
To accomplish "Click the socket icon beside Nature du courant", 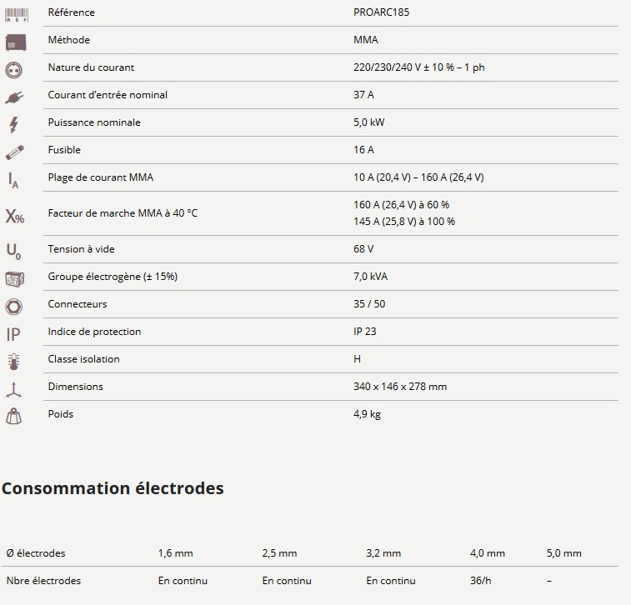I will point(15,69).
